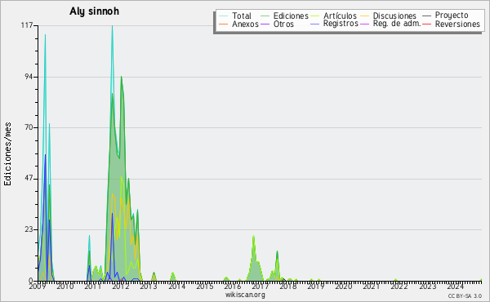Click the x-axis year 2024
The image size is (490, 302).
tap(455, 286)
